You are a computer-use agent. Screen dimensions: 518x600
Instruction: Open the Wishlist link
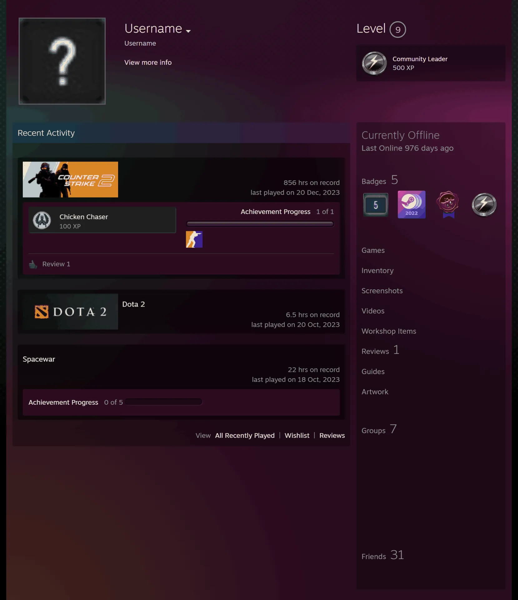point(297,435)
